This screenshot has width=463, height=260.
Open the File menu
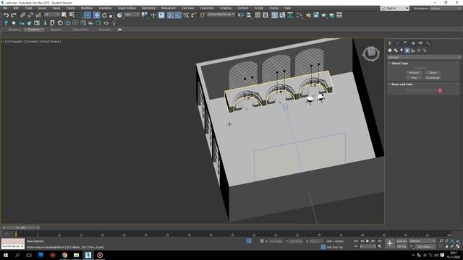coord(5,8)
